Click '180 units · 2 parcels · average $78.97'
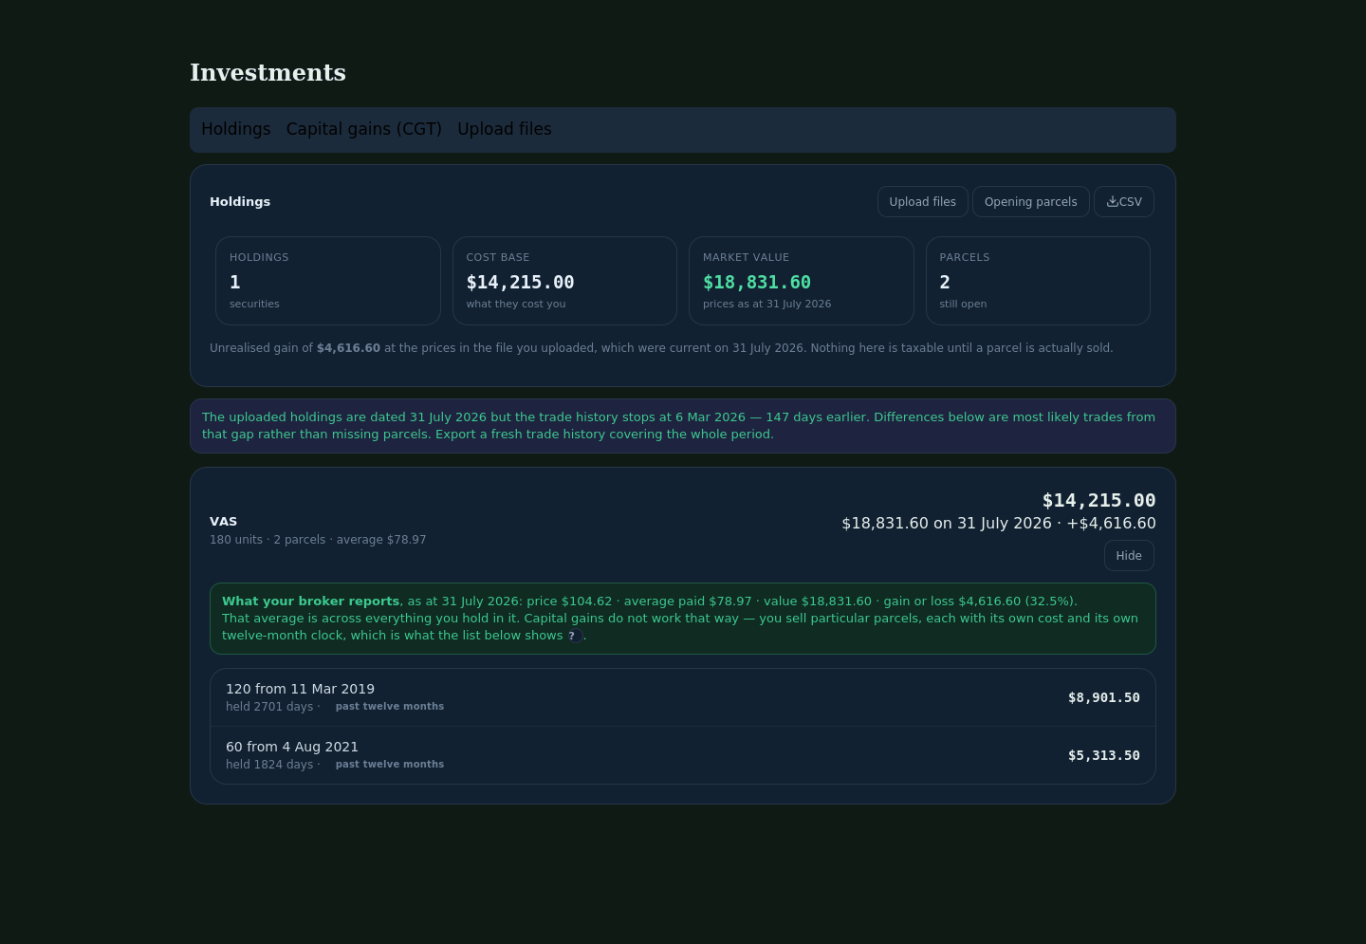1366x944 pixels. pos(318,540)
